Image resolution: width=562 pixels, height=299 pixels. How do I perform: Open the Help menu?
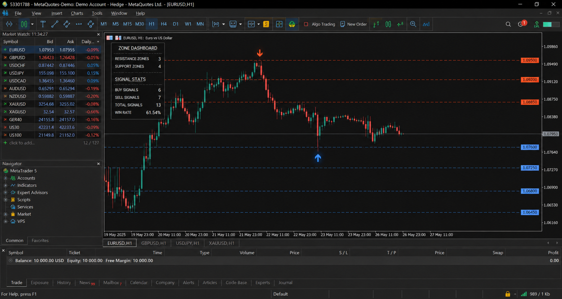coord(140,13)
